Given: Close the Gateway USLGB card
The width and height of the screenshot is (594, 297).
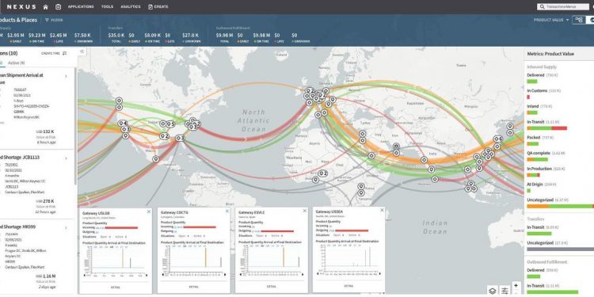Looking at the screenshot, I should point(149,211).
